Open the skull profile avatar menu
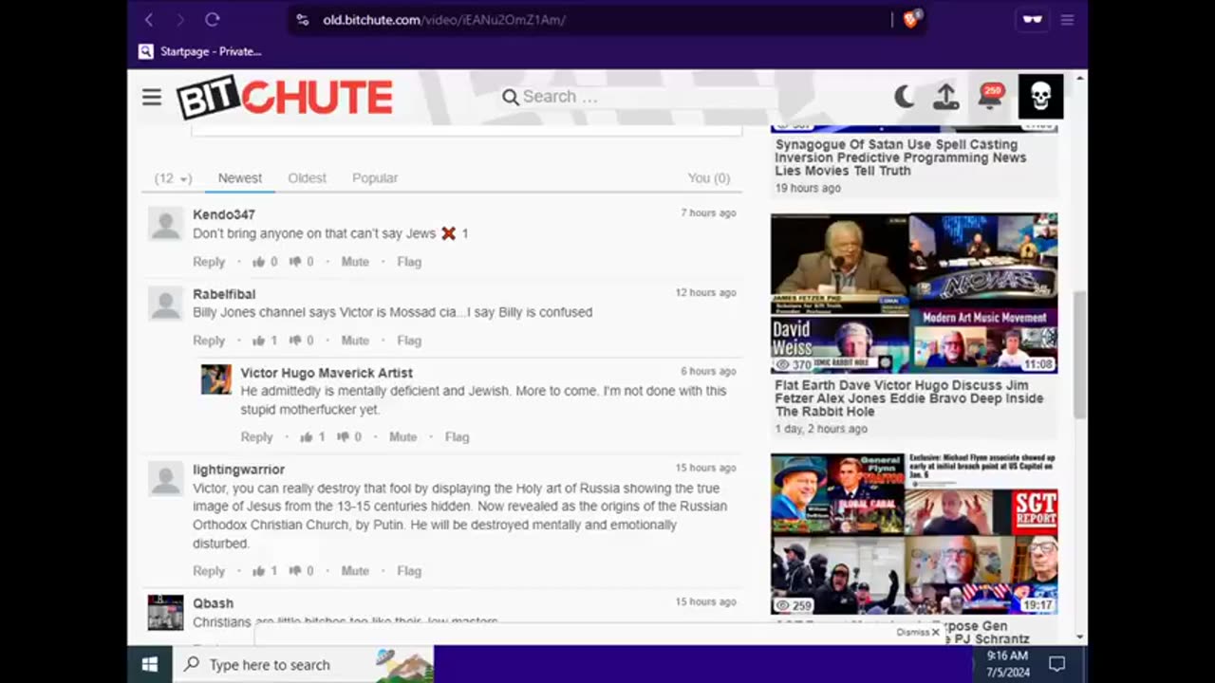This screenshot has width=1215, height=683. coord(1040,97)
